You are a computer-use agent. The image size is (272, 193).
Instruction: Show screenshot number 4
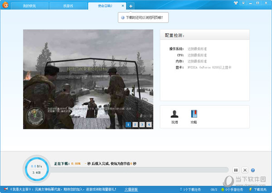149,124
